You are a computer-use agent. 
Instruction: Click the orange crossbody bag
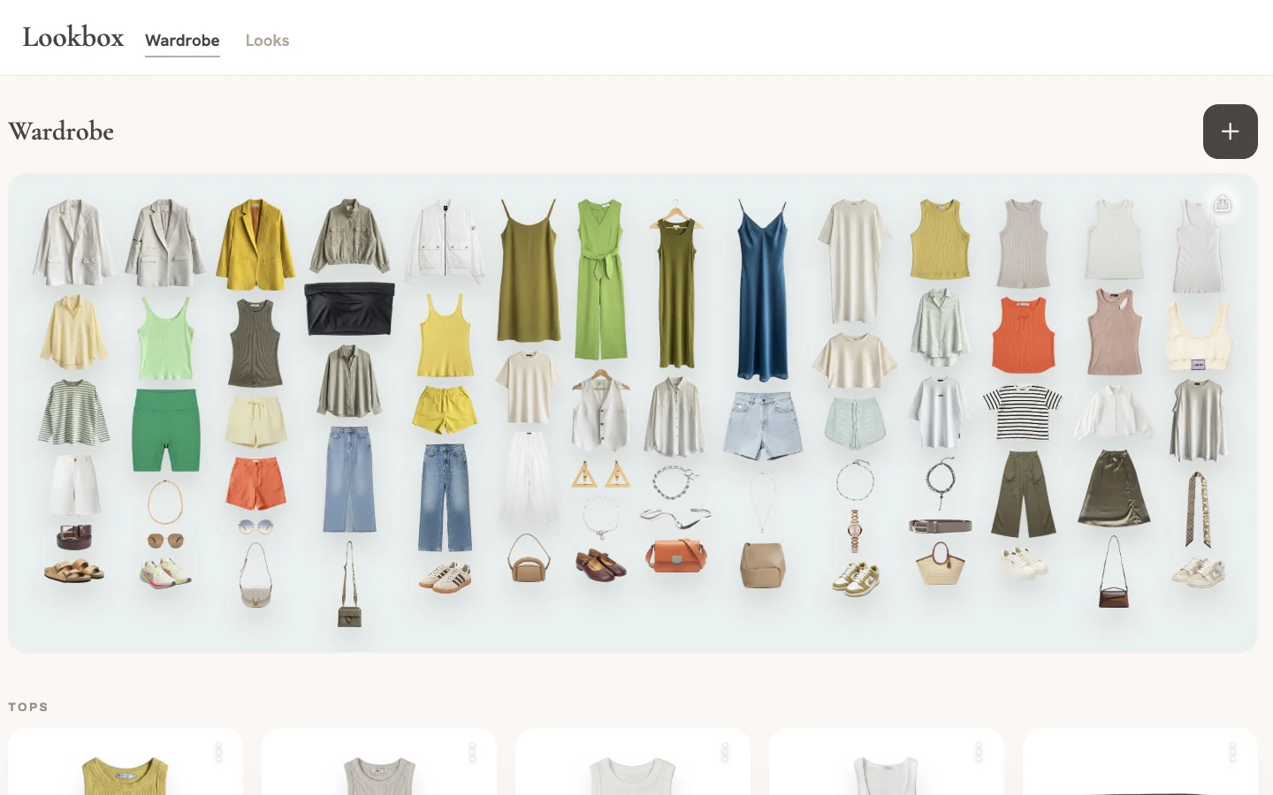tap(675, 555)
